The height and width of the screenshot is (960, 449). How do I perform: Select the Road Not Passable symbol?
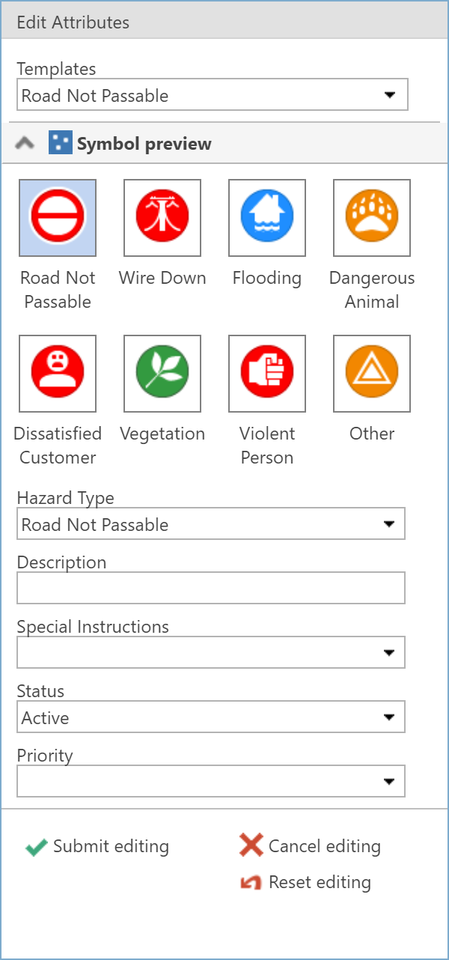coord(58,218)
